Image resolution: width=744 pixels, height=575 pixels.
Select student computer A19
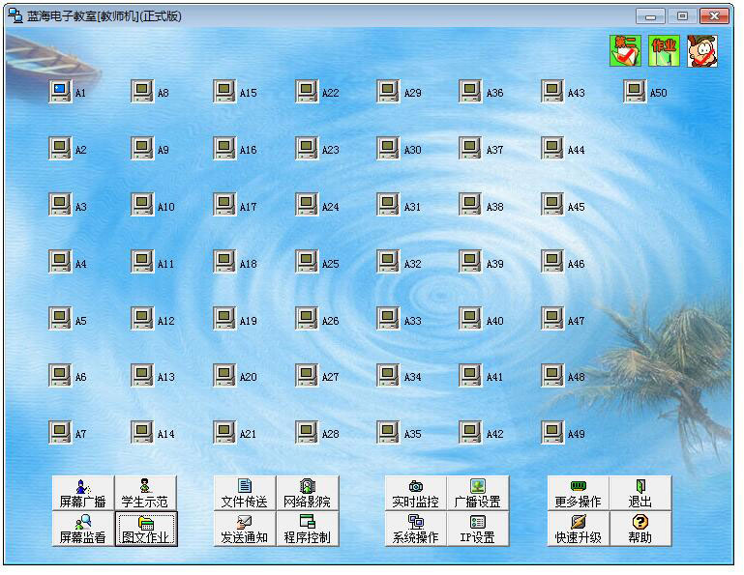click(x=224, y=319)
